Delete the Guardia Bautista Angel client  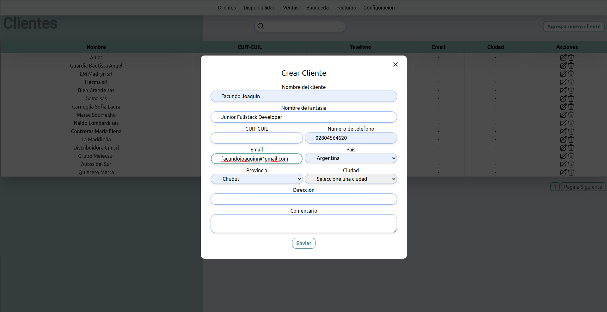571,66
